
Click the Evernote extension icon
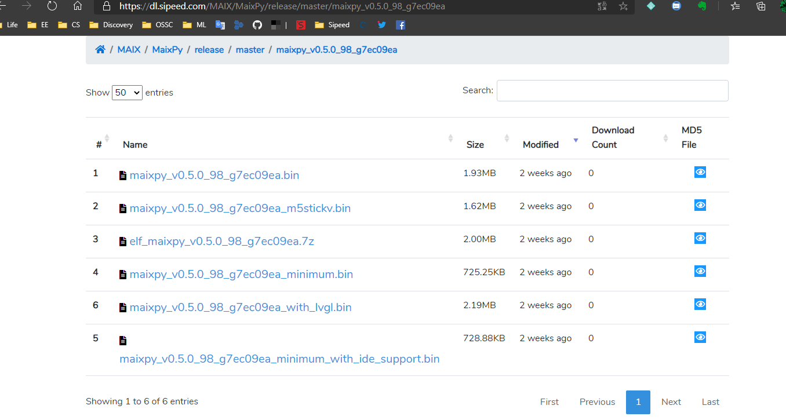click(702, 6)
